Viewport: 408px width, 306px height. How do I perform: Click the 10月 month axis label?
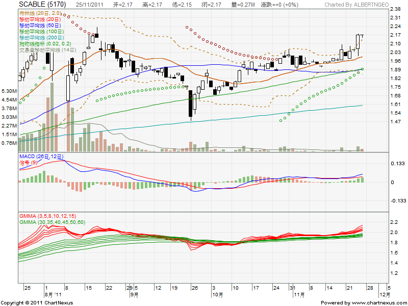217,295
